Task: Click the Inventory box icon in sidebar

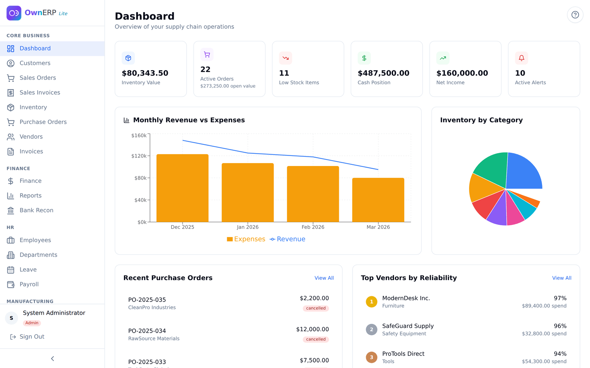Action: coord(11,107)
